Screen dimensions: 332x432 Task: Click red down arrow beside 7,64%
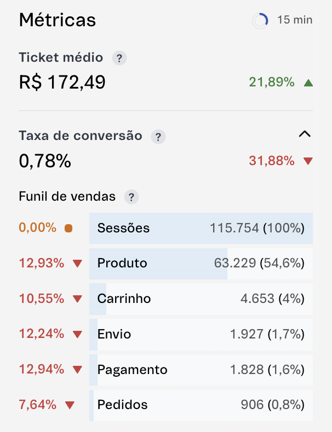click(69, 405)
